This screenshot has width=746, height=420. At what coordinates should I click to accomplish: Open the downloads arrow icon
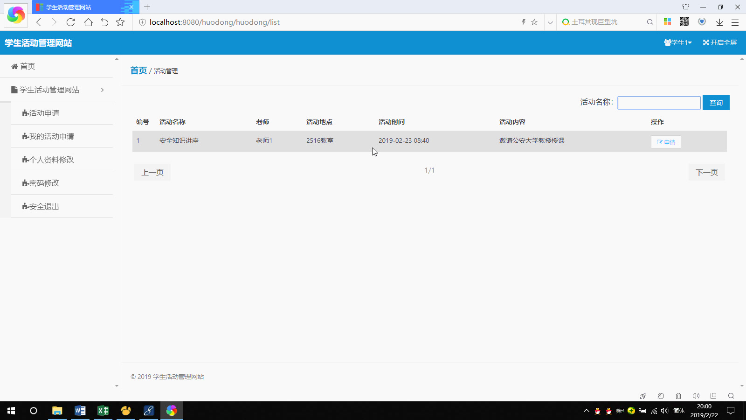point(719,22)
